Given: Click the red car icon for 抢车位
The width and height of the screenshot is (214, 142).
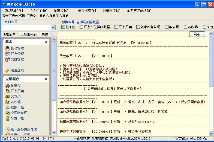Looking at the screenshot, I should pos(8,86).
